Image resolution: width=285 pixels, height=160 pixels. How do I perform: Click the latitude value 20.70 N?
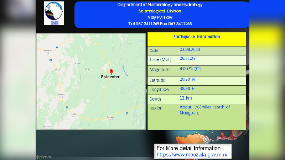click(x=187, y=79)
